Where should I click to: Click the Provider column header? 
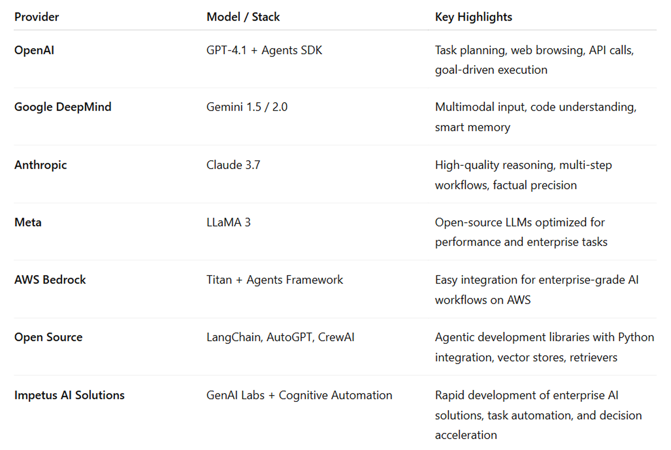[x=37, y=17]
